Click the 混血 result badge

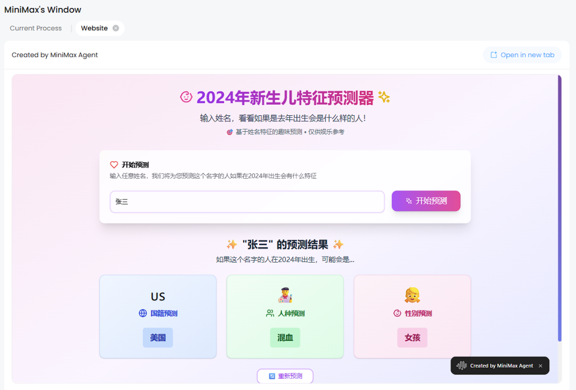click(x=285, y=337)
